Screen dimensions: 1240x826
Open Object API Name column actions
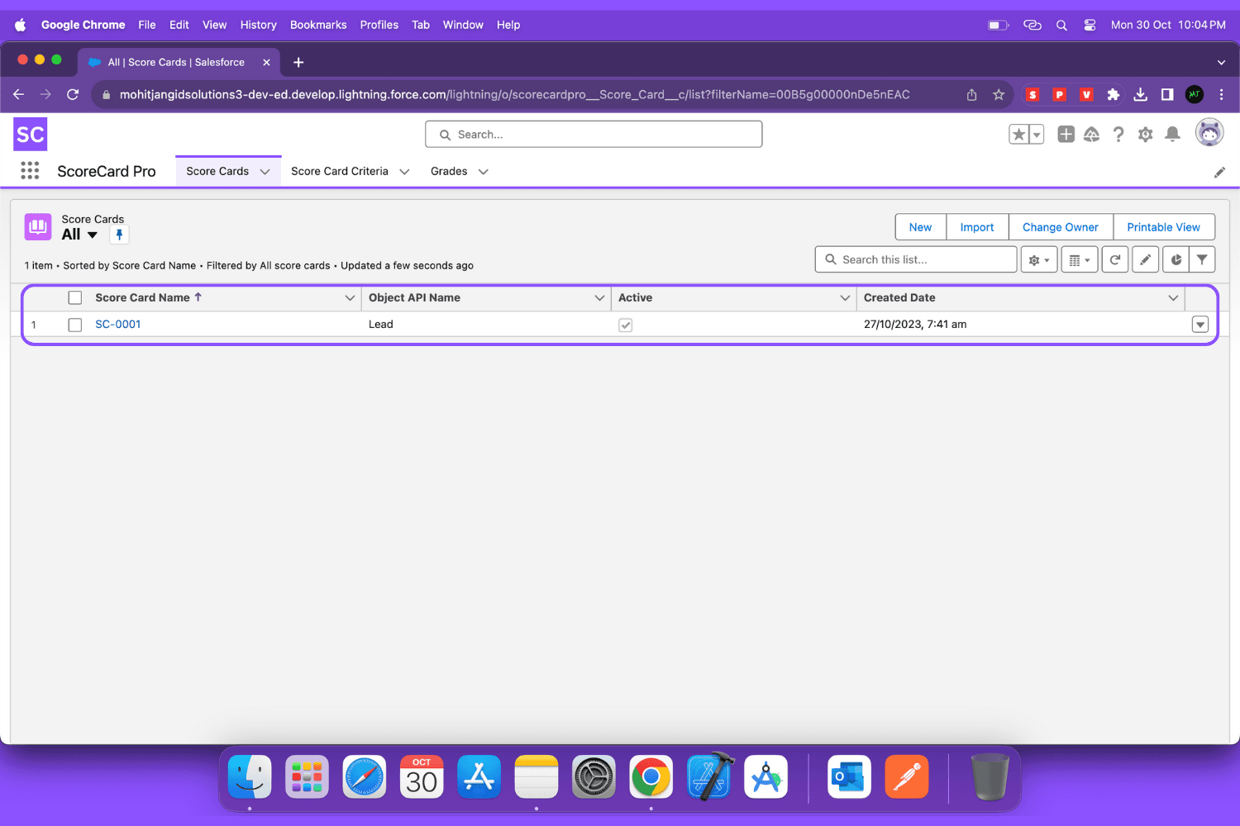[599, 297]
